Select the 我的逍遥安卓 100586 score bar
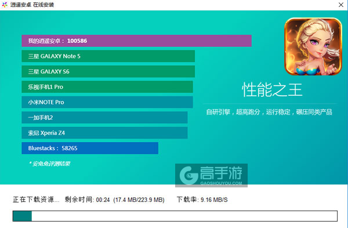The height and width of the screenshot is (228, 348). (136, 41)
